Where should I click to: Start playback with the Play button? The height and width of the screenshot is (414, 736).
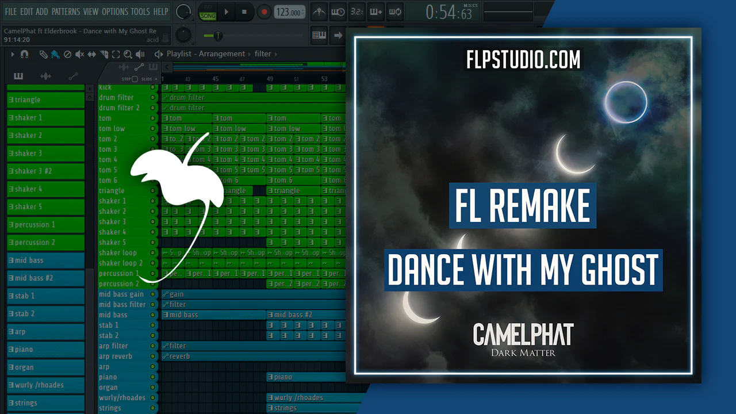(226, 11)
